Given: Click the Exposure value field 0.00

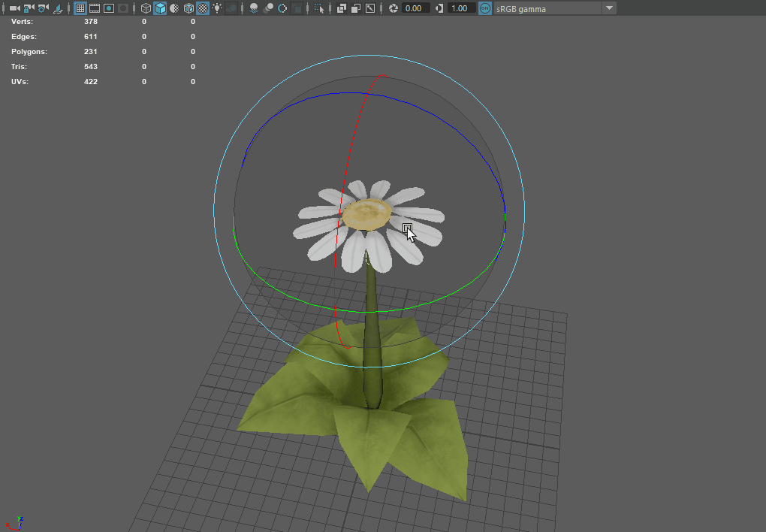Looking at the screenshot, I should 415,8.
